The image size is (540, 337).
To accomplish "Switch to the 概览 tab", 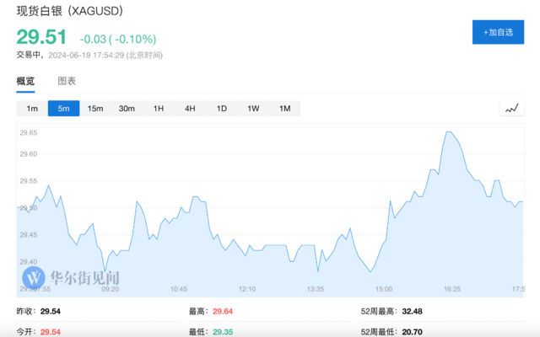I will click(x=25, y=81).
